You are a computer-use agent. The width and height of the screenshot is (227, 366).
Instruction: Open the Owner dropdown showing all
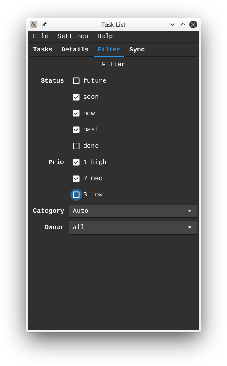(133, 227)
